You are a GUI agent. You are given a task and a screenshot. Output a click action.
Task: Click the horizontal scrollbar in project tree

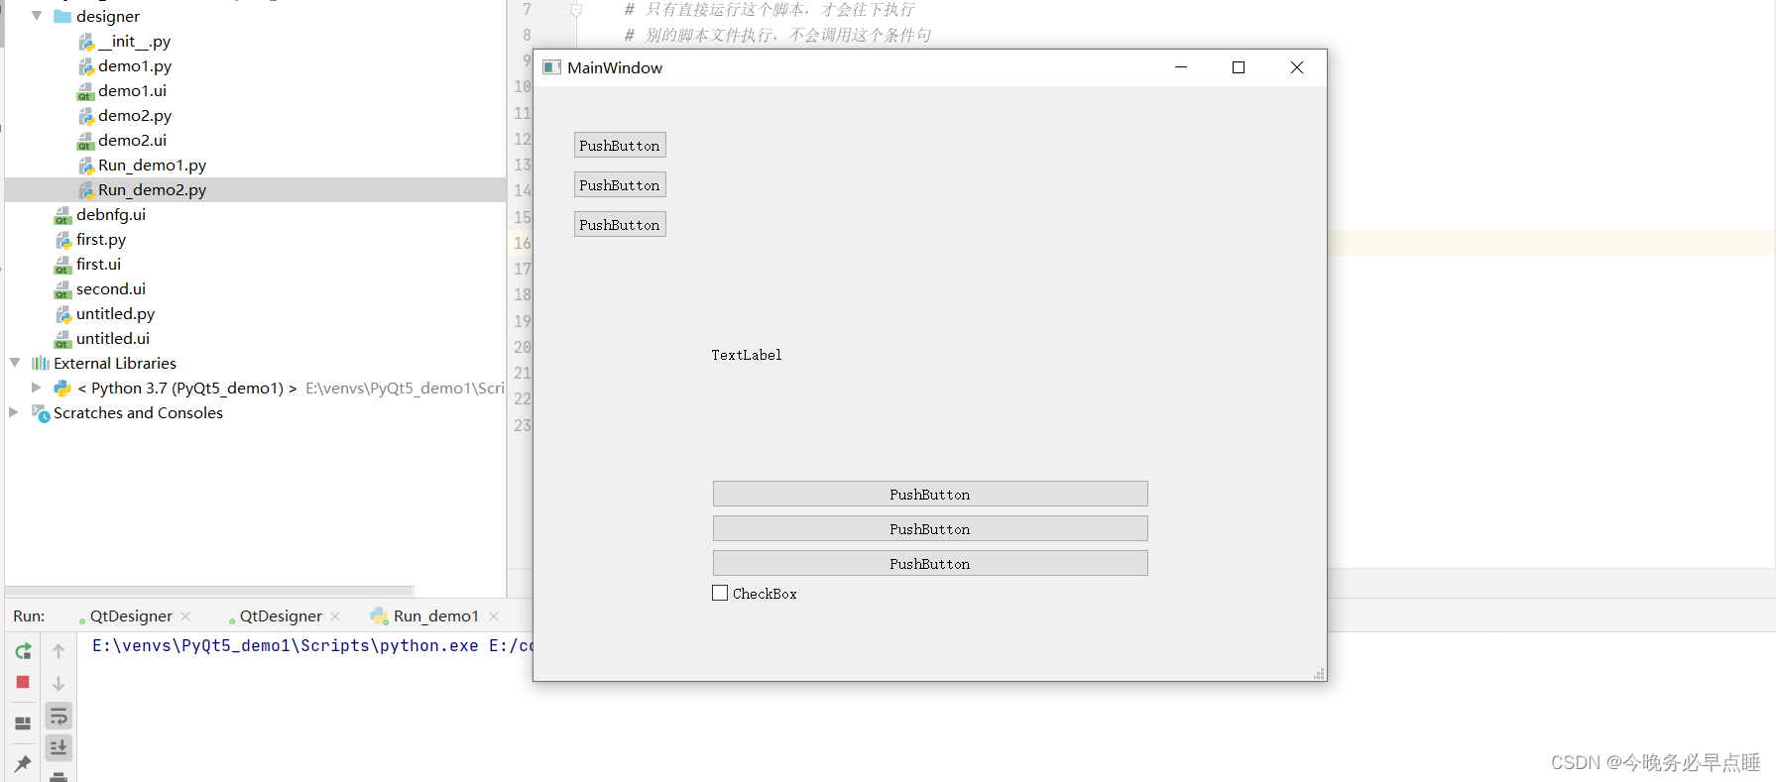coord(209,590)
